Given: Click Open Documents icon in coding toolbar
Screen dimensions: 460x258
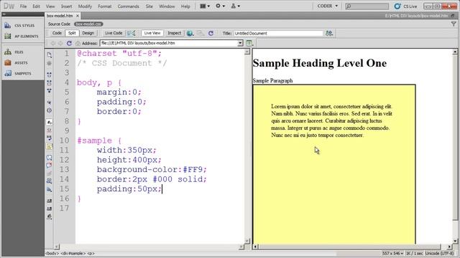Looking at the screenshot, I should point(50,55).
